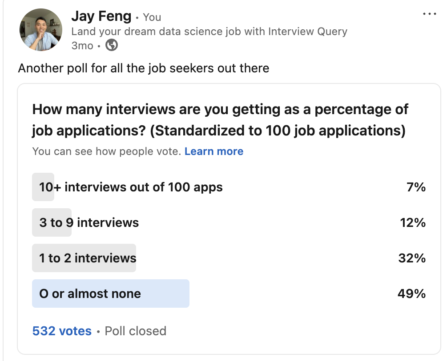Viewport: 447px width, 361px height.
Task: Click 'You can see how people vote' text
Action: 106,151
